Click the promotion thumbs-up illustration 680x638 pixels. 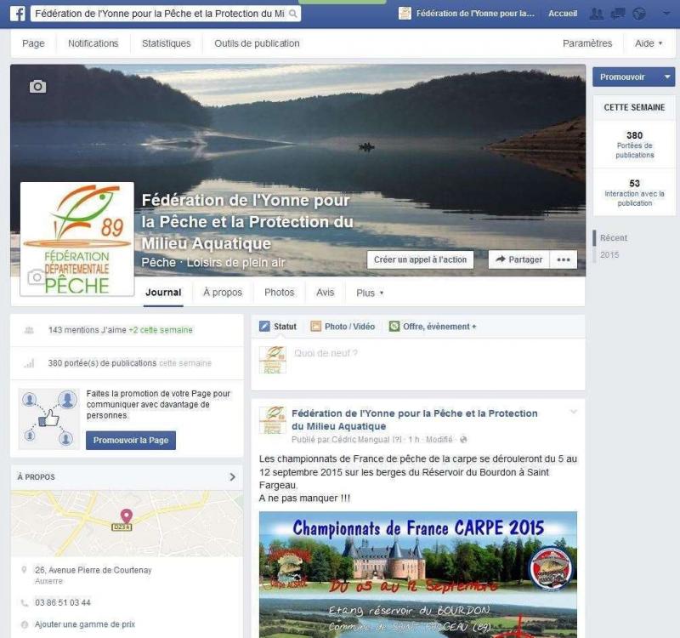49,419
